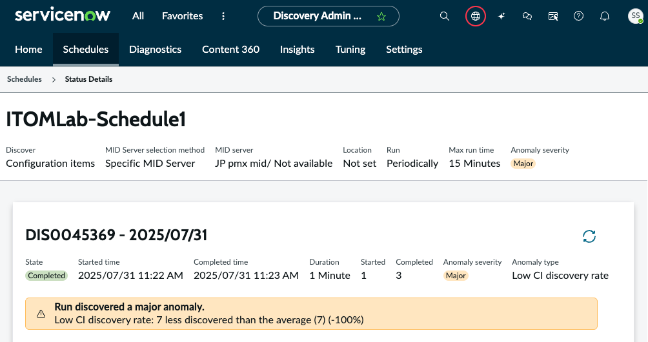Open the Content 360 tab
Screen dimensions: 648x342
click(230, 50)
